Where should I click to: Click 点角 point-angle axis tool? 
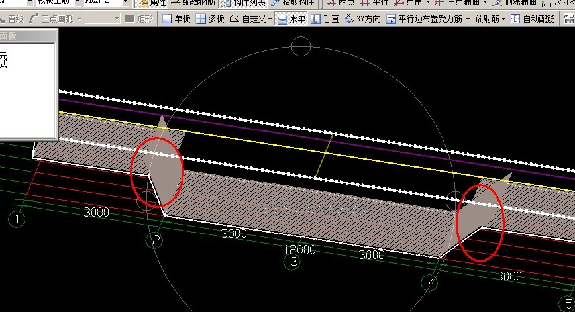[408, 3]
